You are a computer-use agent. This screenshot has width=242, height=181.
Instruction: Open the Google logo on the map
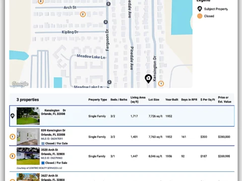[x=20, y=84]
